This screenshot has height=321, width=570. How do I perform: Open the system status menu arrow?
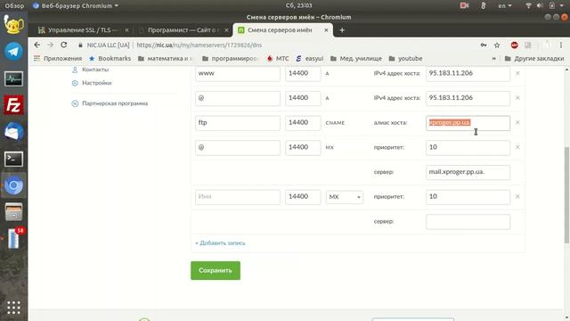562,5
